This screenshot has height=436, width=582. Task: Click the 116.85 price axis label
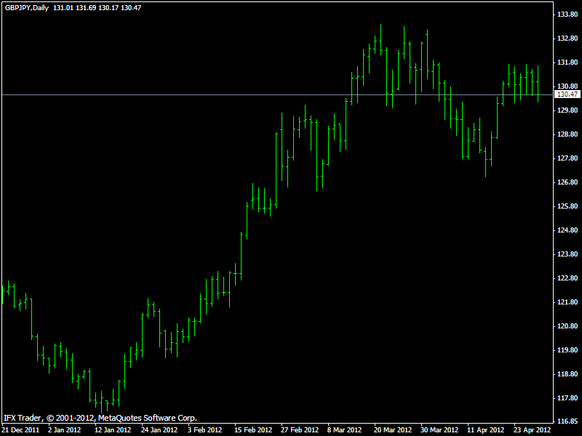point(567,421)
